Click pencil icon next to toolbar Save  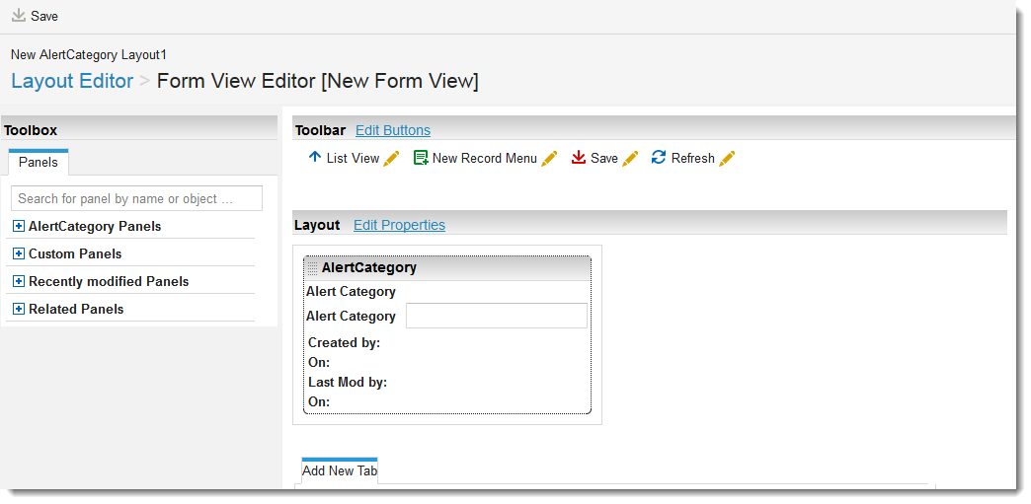(x=630, y=159)
